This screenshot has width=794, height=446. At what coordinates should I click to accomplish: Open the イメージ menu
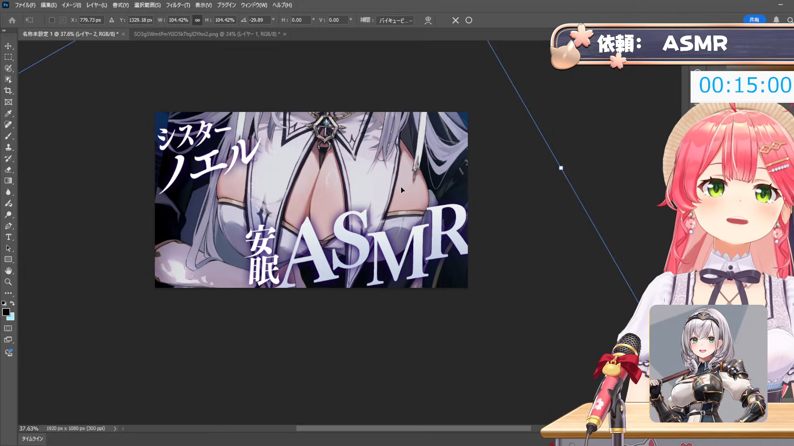pos(71,5)
